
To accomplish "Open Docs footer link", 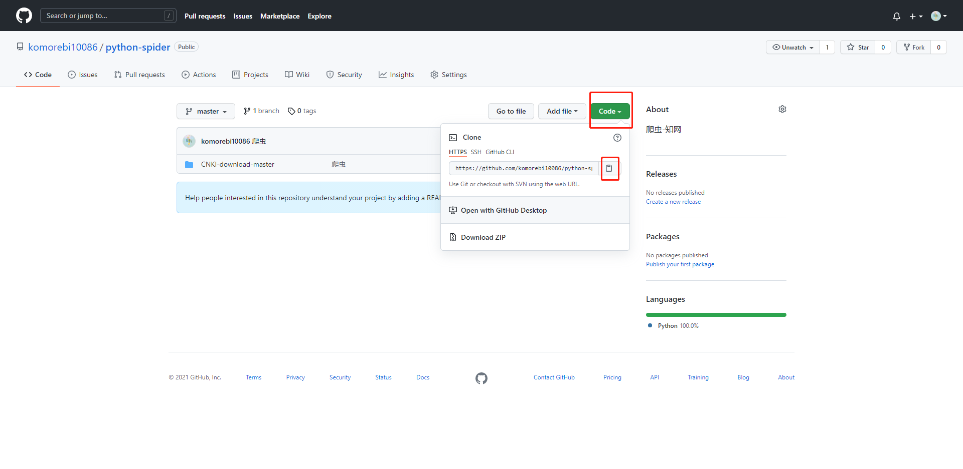I will (x=423, y=377).
